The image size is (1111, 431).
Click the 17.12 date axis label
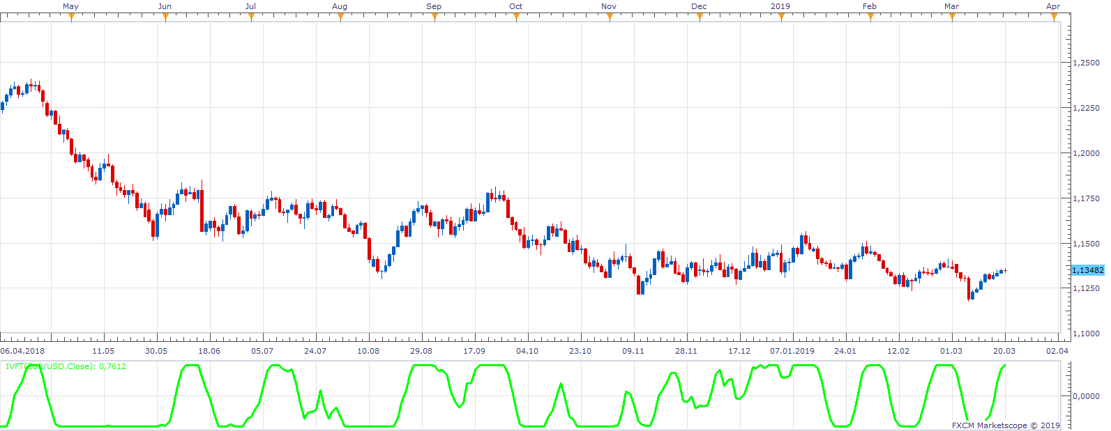point(739,351)
